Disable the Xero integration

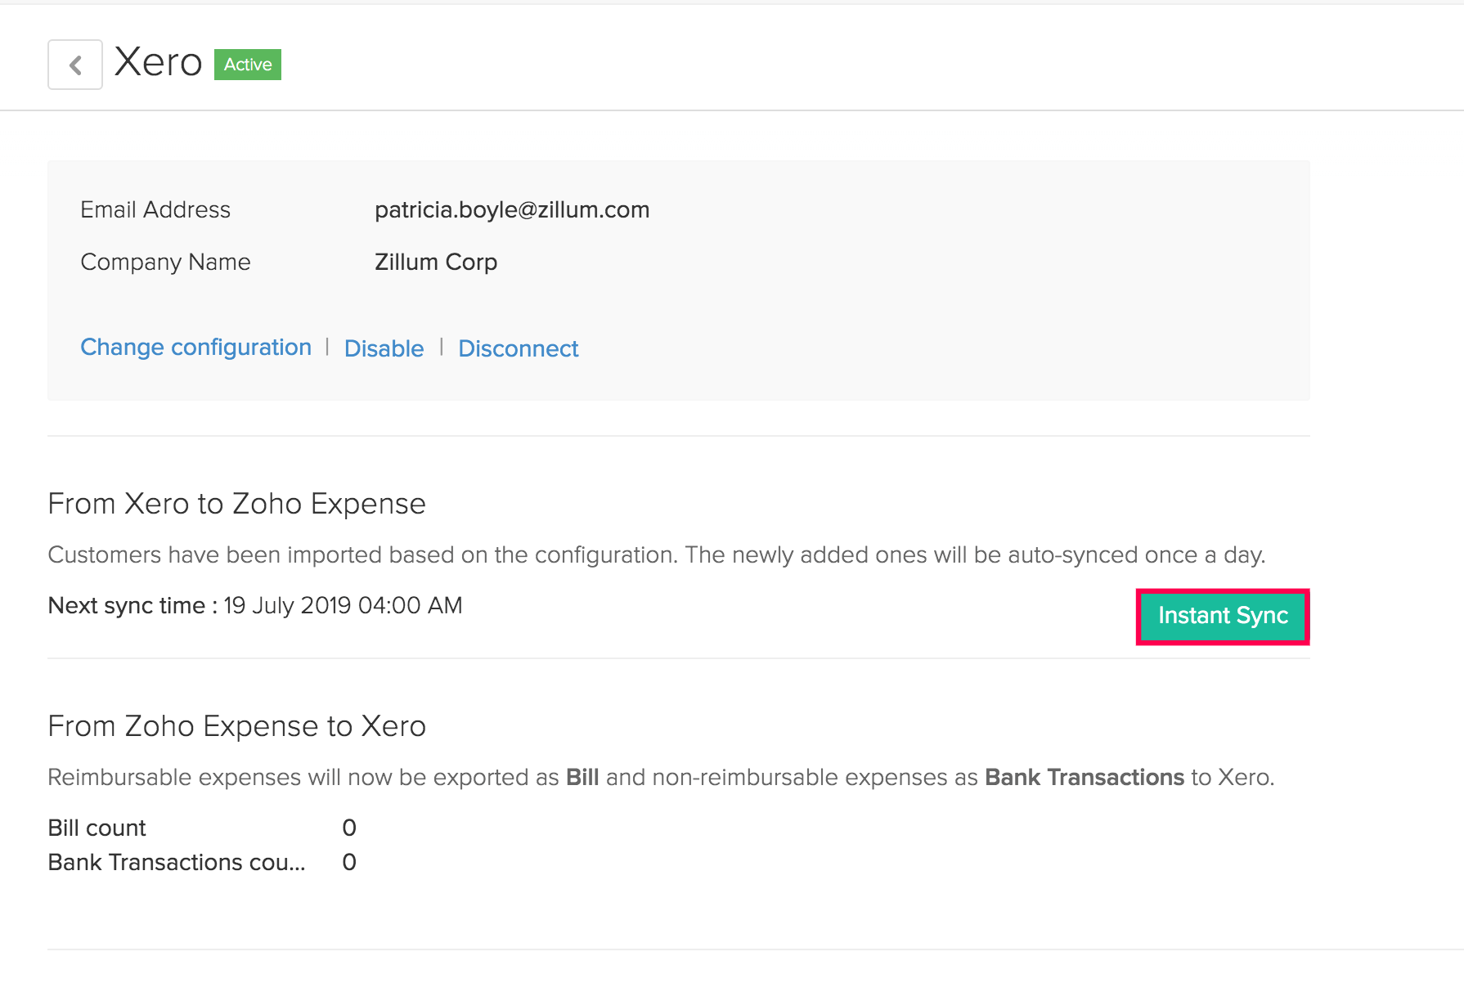(x=384, y=348)
